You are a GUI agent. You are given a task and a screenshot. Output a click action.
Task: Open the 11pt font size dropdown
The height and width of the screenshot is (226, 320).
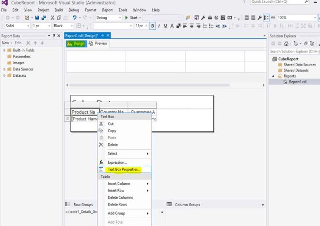coord(146,26)
